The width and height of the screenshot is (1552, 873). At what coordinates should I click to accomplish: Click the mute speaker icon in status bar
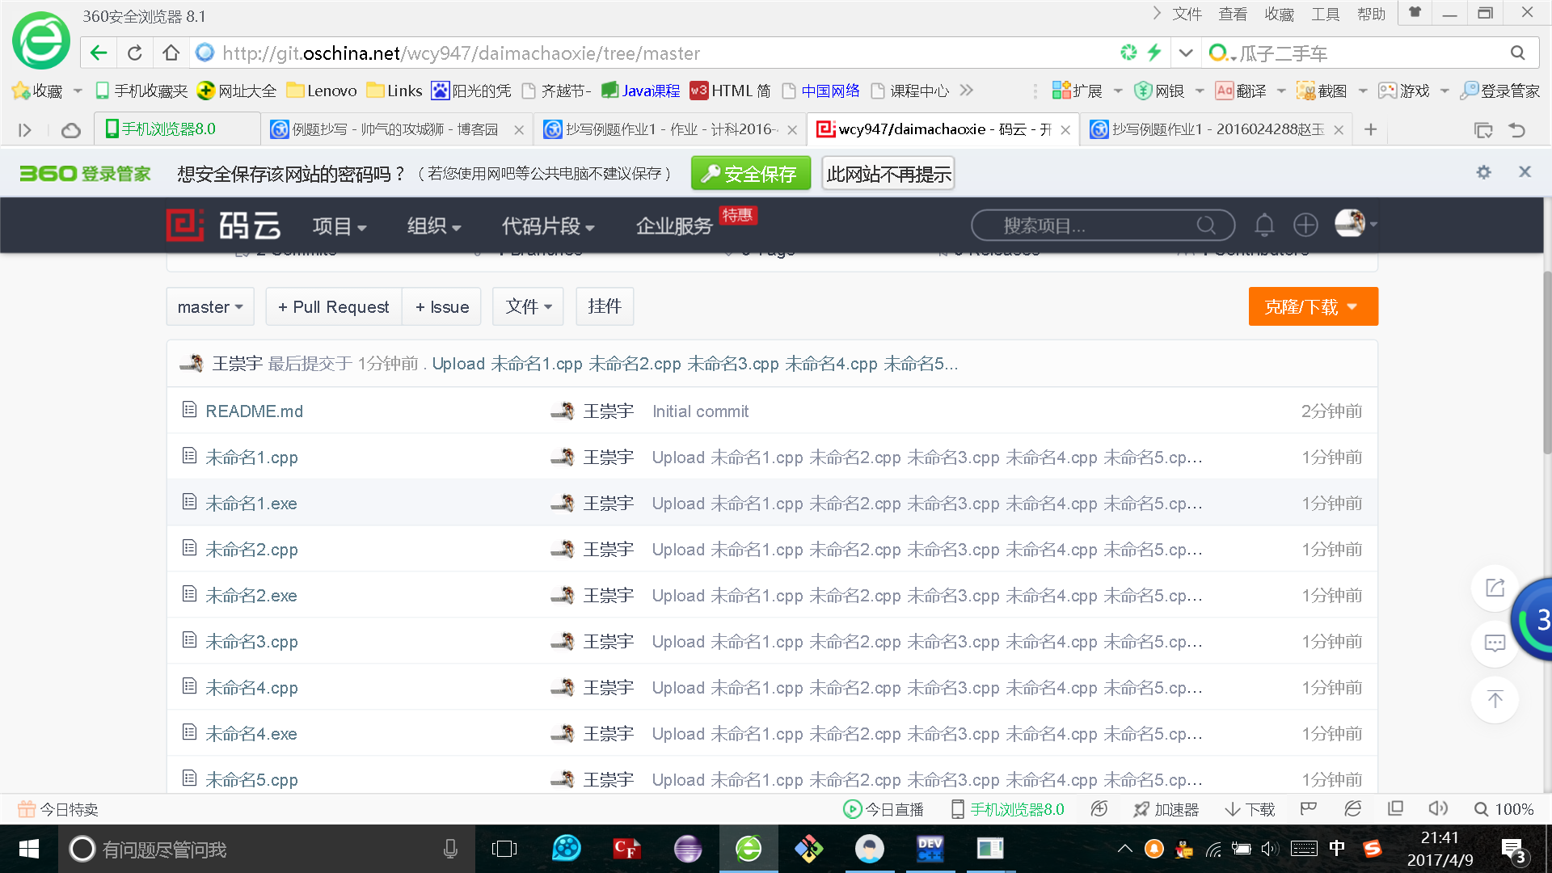coord(1437,809)
